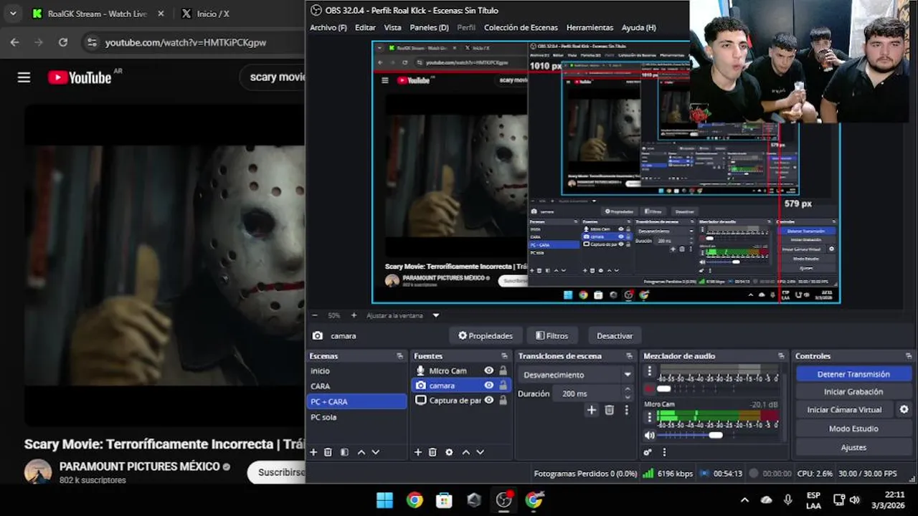
Task: Open Herramientas menu in OBS
Action: click(590, 27)
